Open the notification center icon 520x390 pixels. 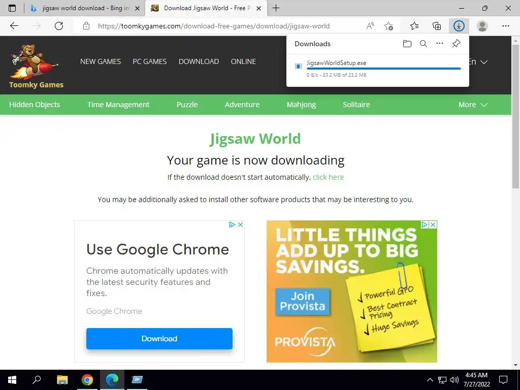503,380
